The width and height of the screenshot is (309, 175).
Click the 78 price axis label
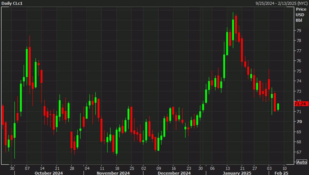pos(299,41)
